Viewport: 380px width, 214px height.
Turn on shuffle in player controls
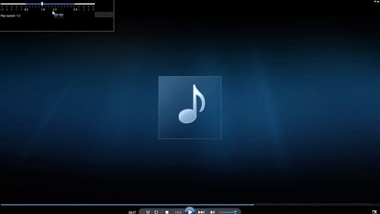coord(148,212)
